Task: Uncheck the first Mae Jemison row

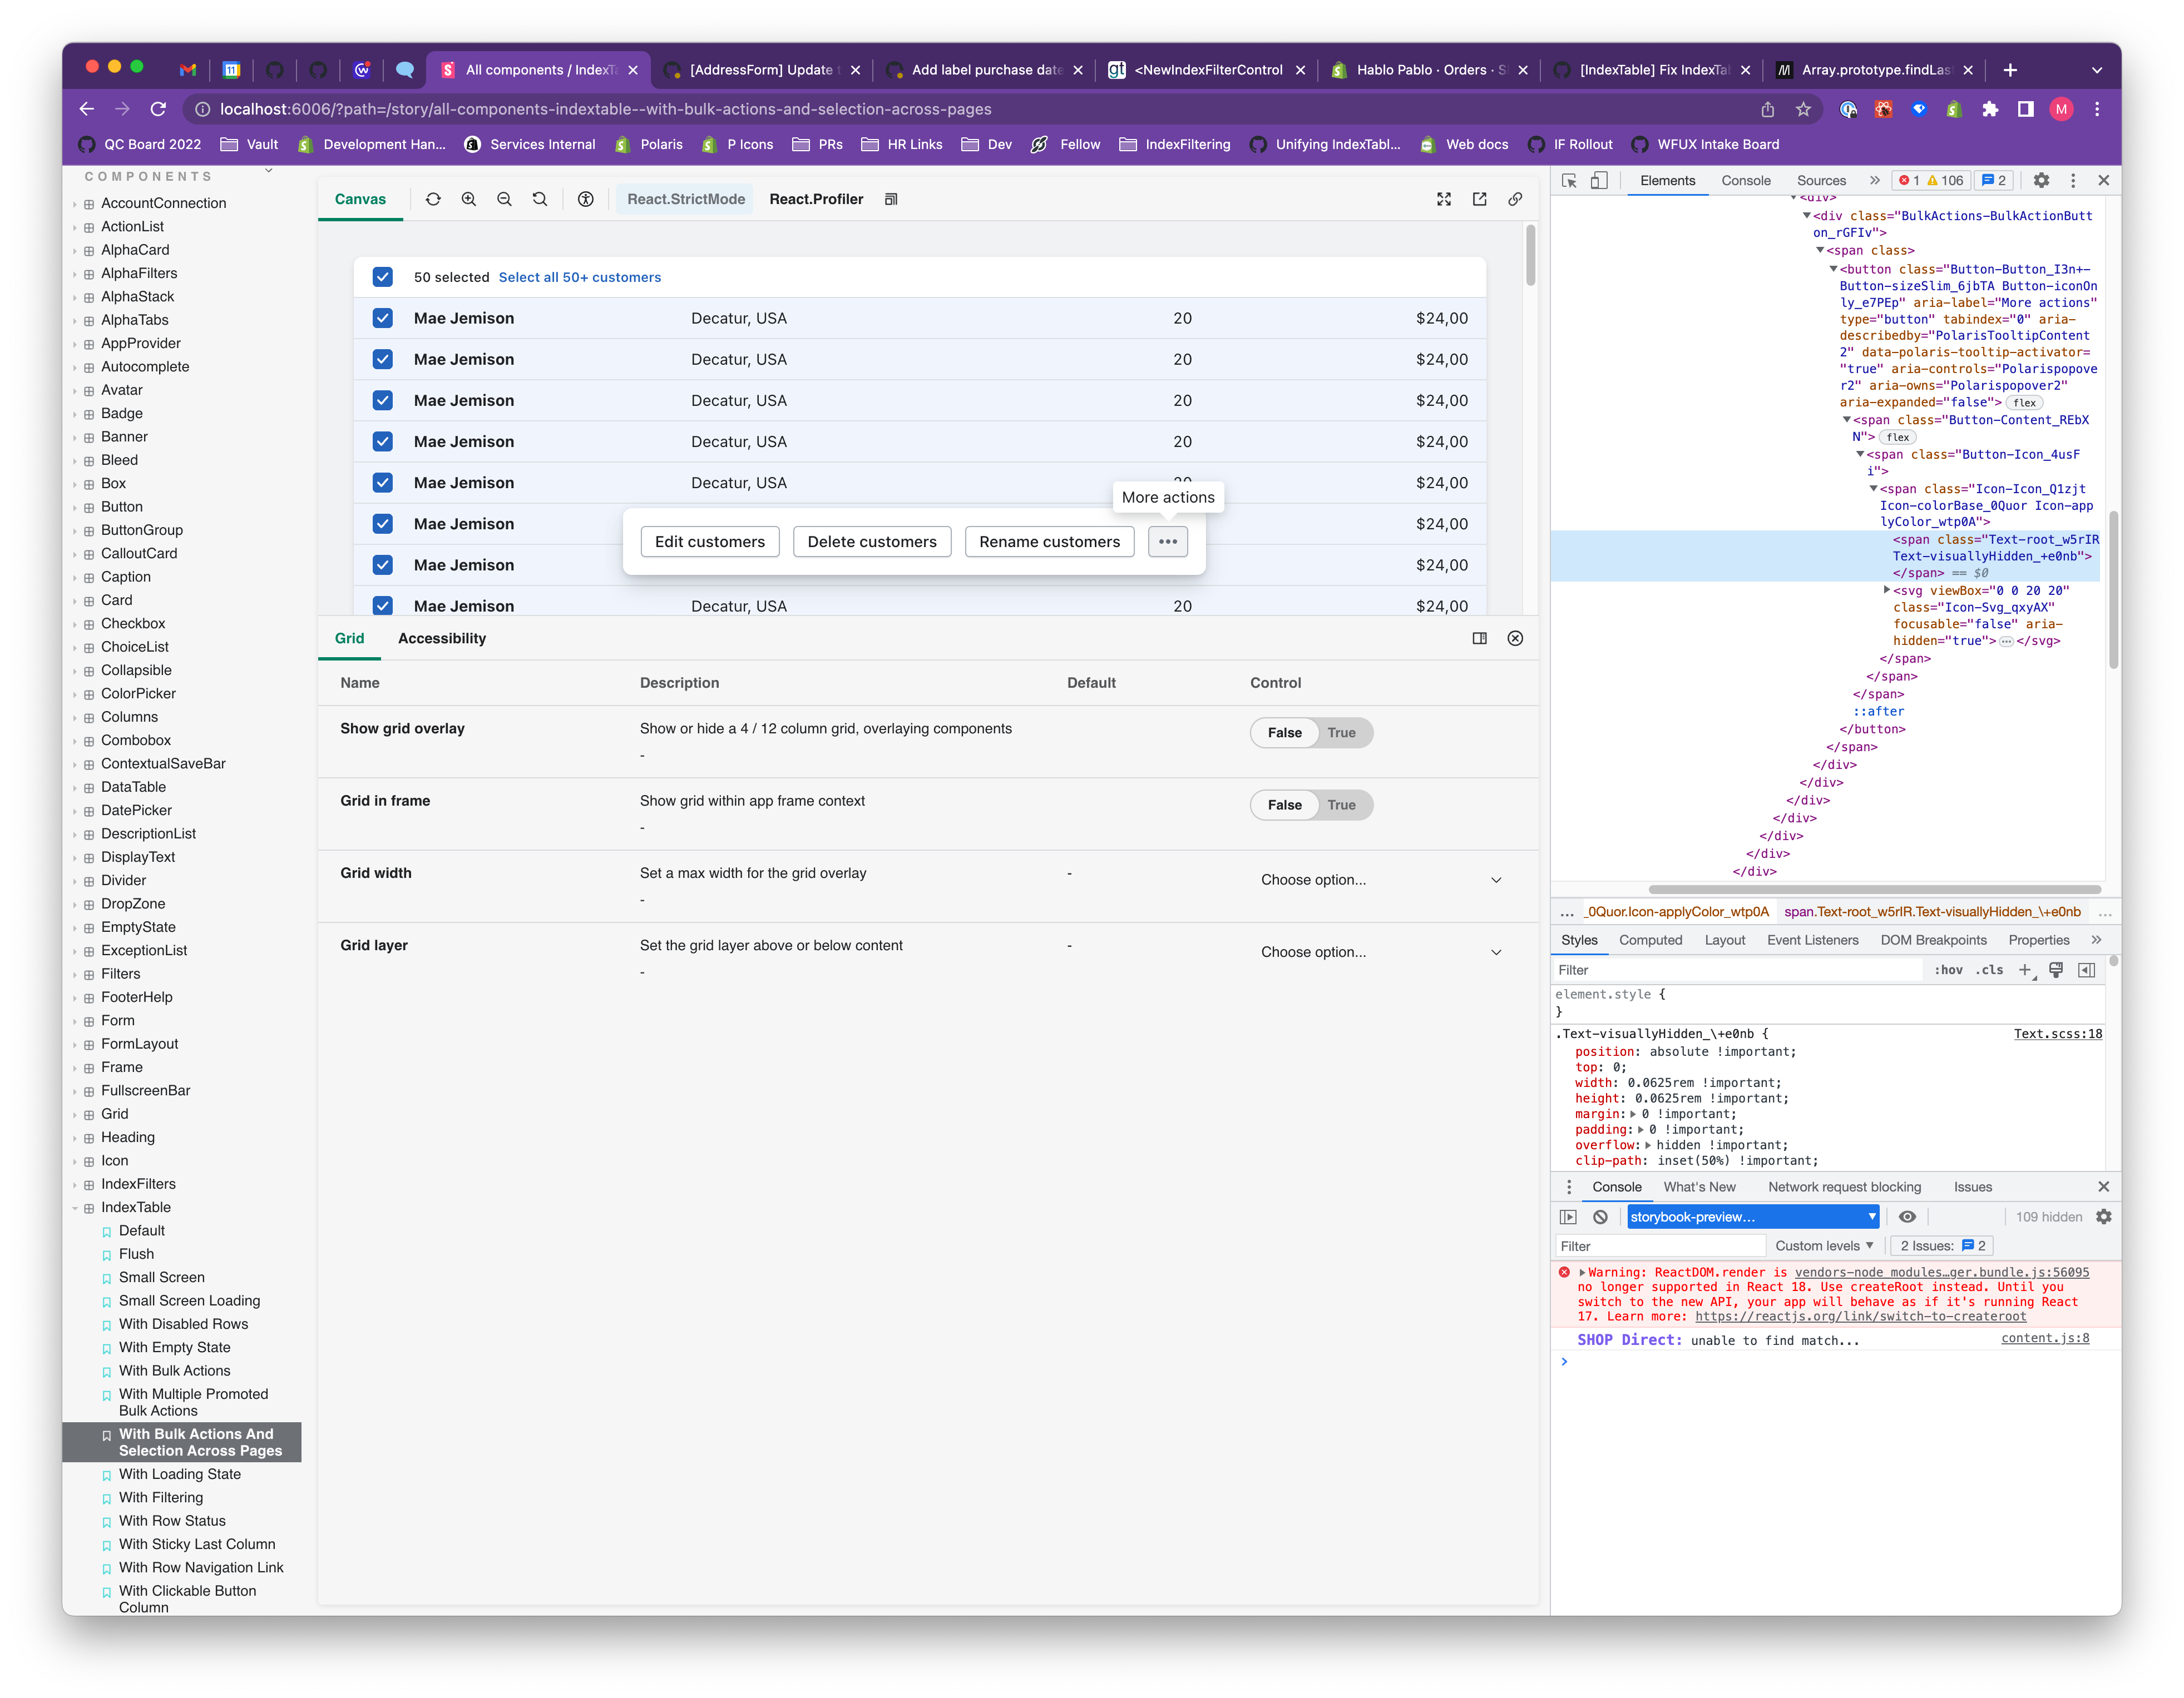Action: 383,318
